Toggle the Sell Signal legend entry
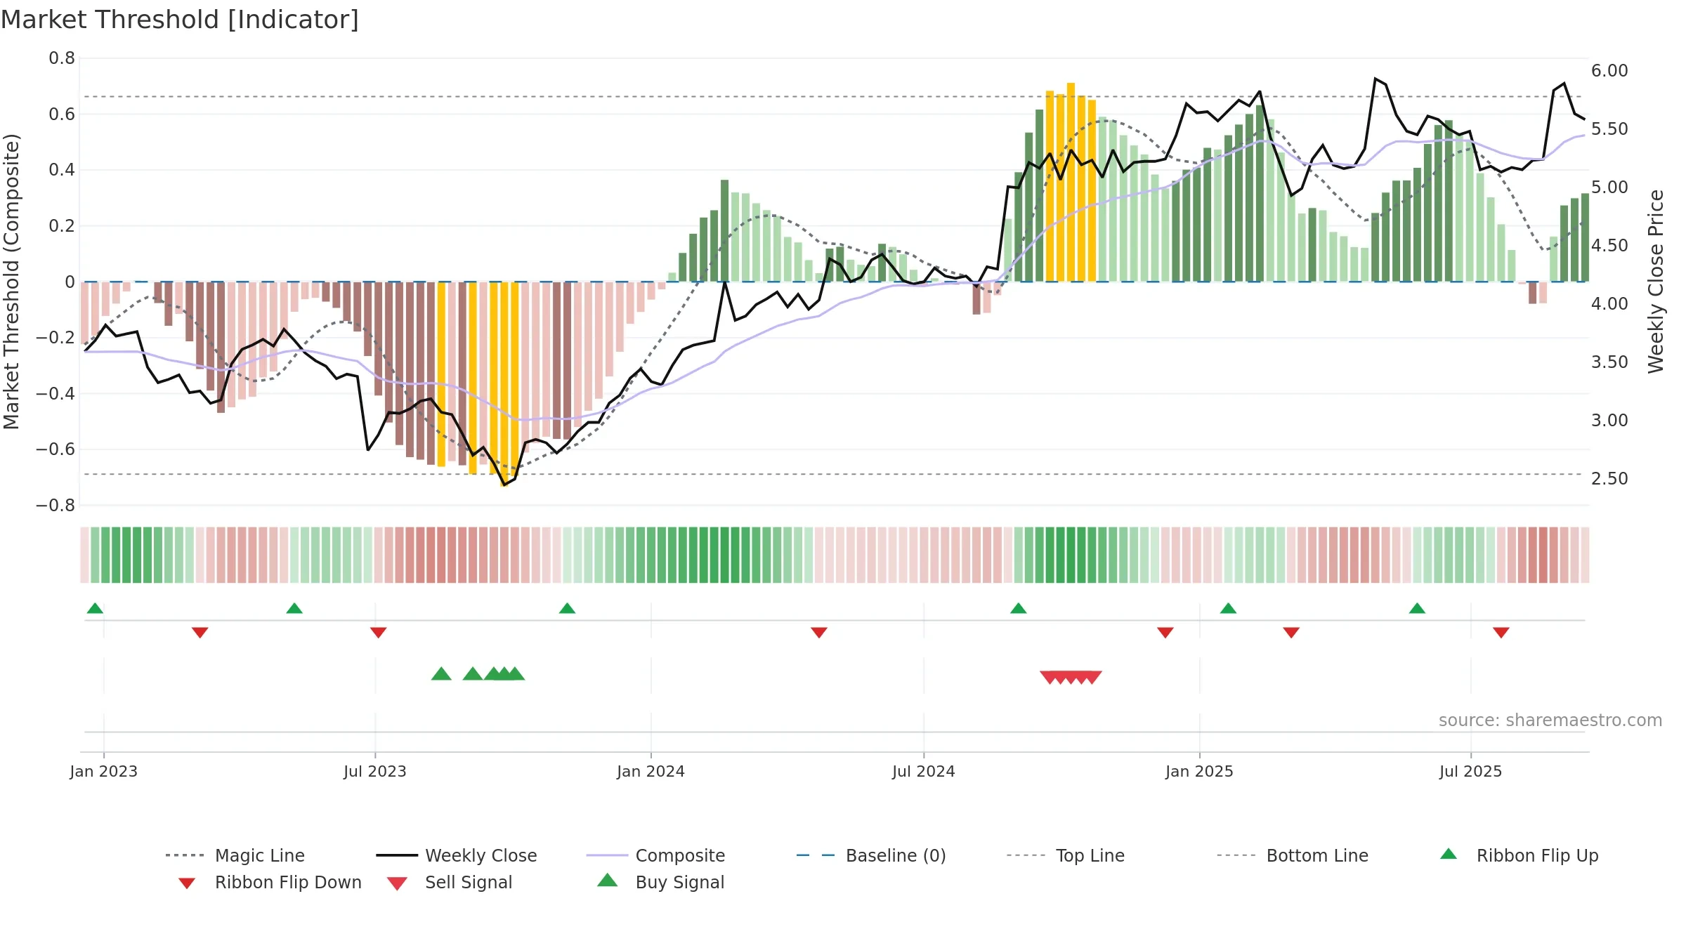Screen dimensions: 1686x948 point(450,882)
